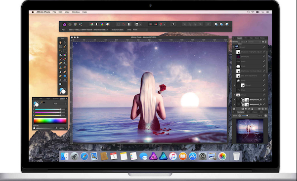297x181 pixels.
Task: Pick the blue Rectangle shape tool
Action: [x=65, y=76]
